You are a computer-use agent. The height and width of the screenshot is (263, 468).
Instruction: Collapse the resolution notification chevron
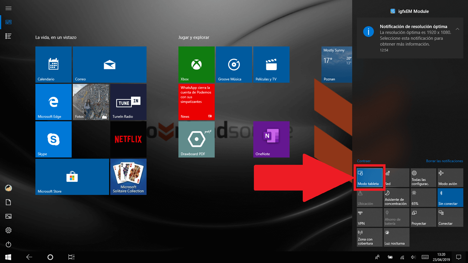[x=457, y=29]
